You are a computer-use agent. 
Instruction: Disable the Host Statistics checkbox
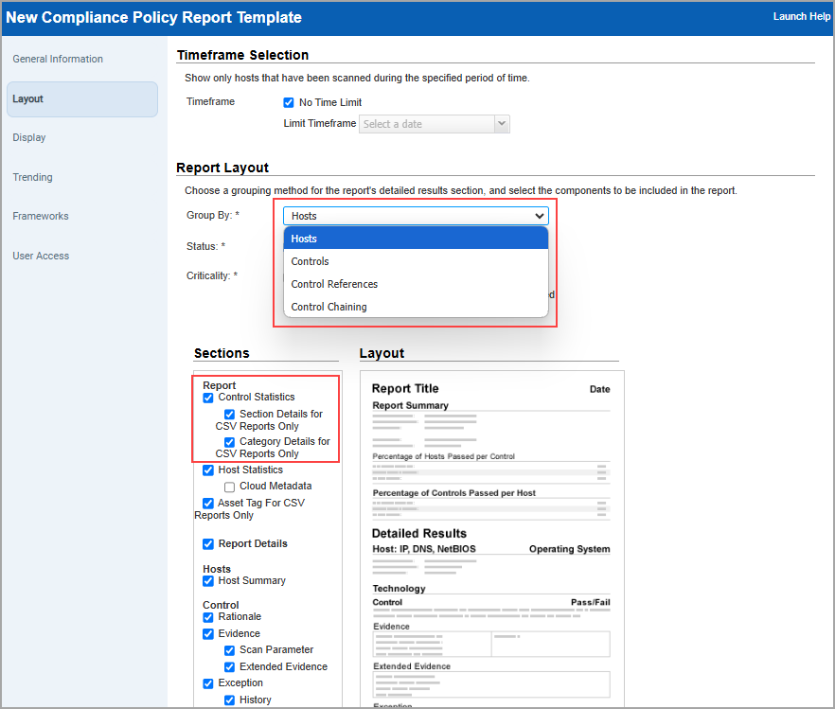[x=209, y=470]
